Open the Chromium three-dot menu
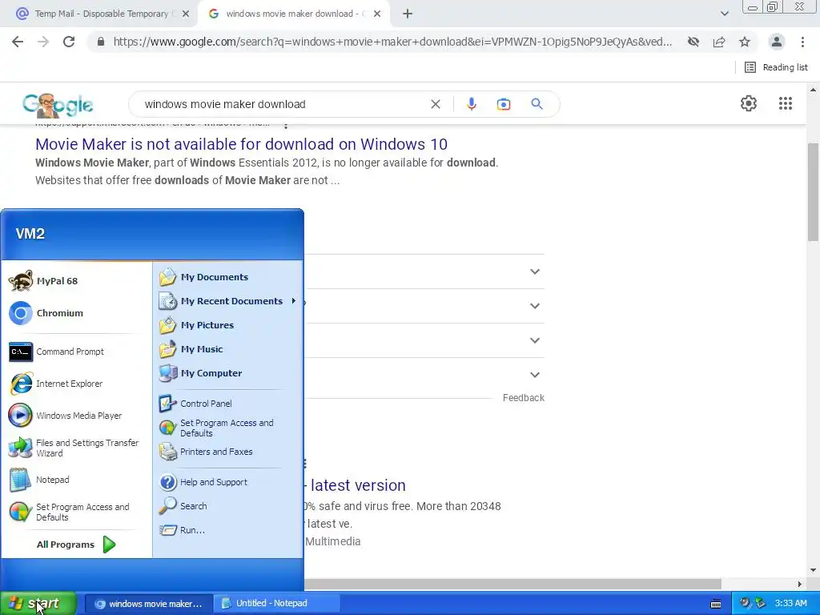The image size is (820, 615). [x=802, y=42]
